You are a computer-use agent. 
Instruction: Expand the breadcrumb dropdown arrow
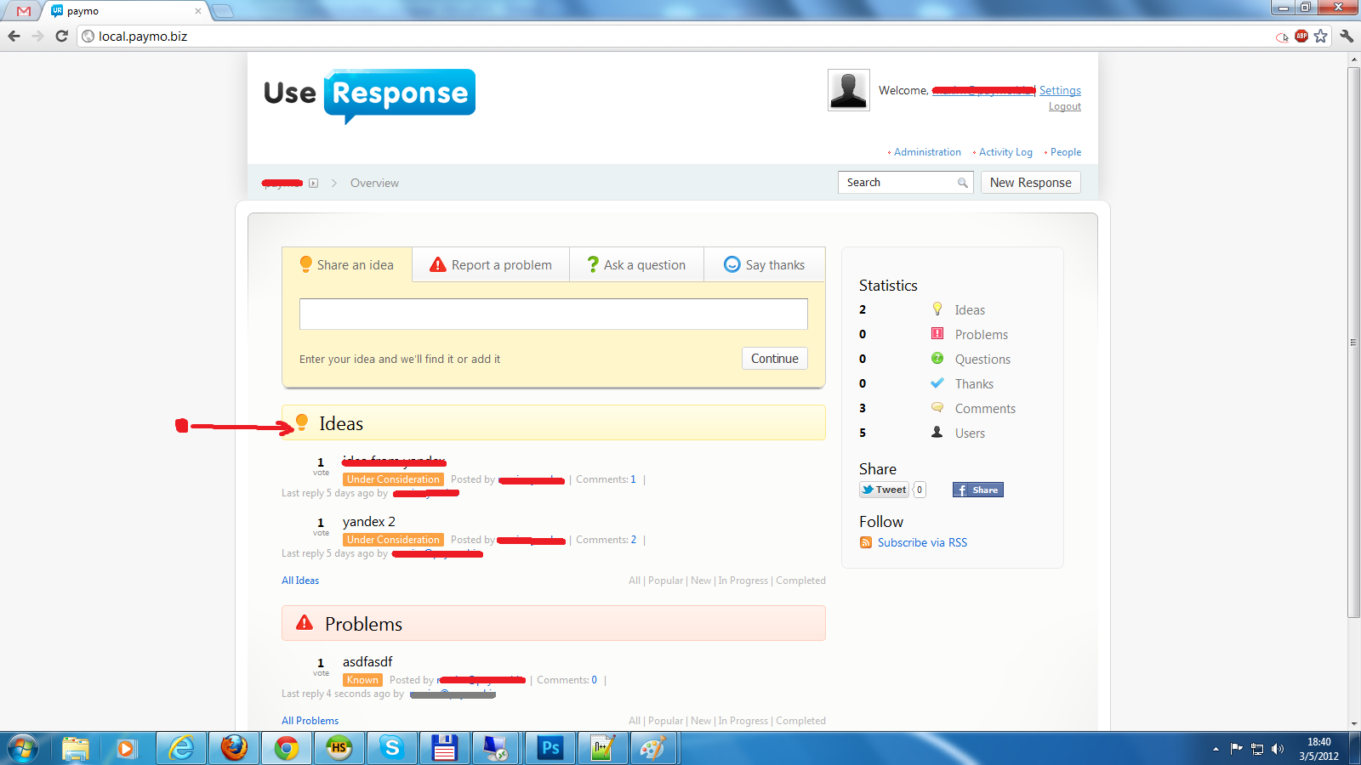pyautogui.click(x=313, y=184)
